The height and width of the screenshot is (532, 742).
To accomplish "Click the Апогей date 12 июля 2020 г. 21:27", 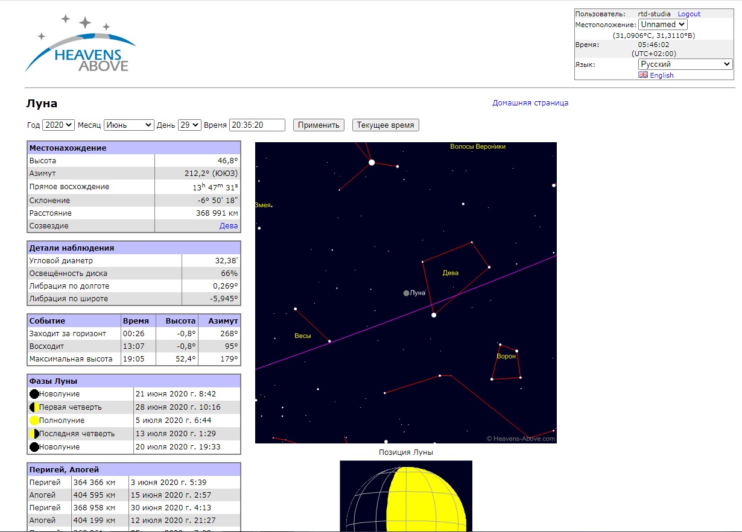I will (x=173, y=521).
